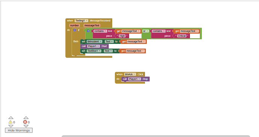Viewport: 259px width, 137px height.
Task: Open the TextBox1 component dropdown
Action: click(94, 51)
